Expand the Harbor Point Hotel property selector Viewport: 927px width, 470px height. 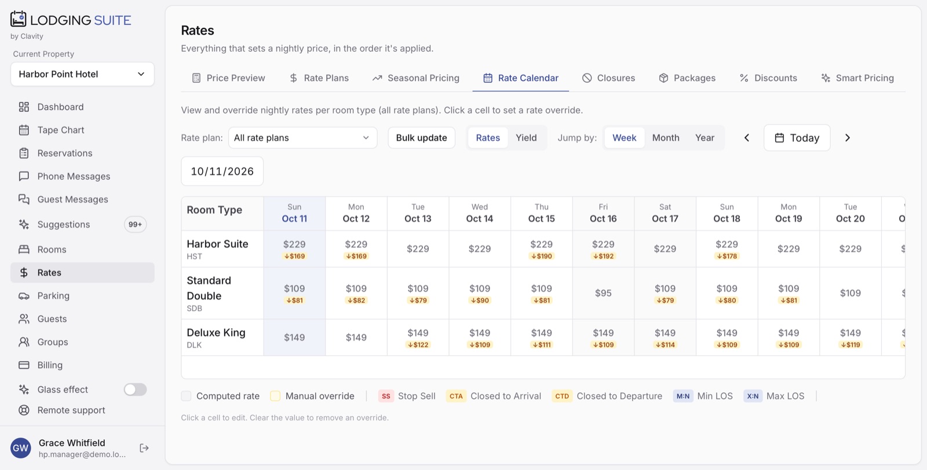(x=82, y=74)
